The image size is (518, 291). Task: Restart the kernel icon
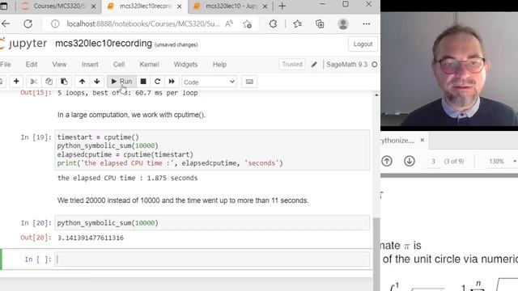tap(157, 82)
